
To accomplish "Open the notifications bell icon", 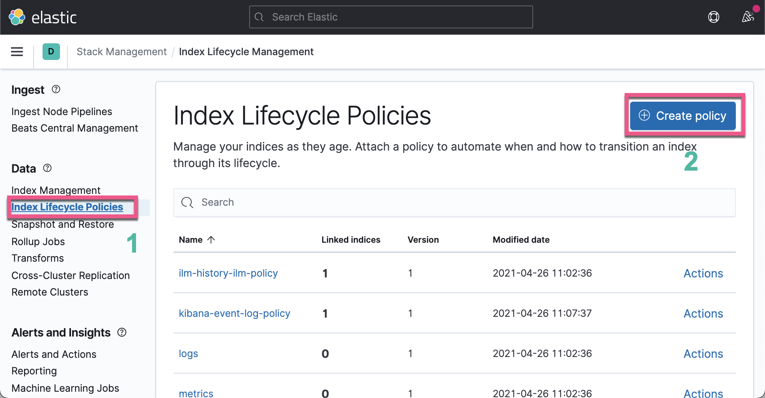I will (x=747, y=17).
